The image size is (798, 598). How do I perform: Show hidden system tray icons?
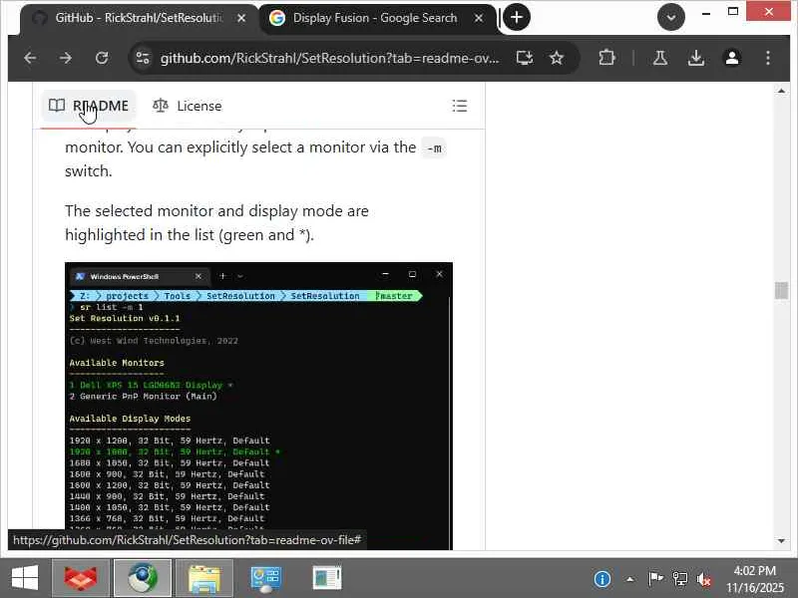pos(630,579)
